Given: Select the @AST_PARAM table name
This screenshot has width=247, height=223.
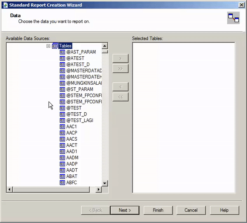Looking at the screenshot, I should coord(81,52).
